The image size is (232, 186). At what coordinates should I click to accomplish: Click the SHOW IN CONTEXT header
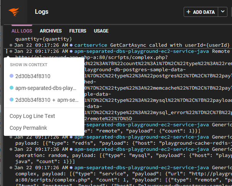tap(28, 65)
